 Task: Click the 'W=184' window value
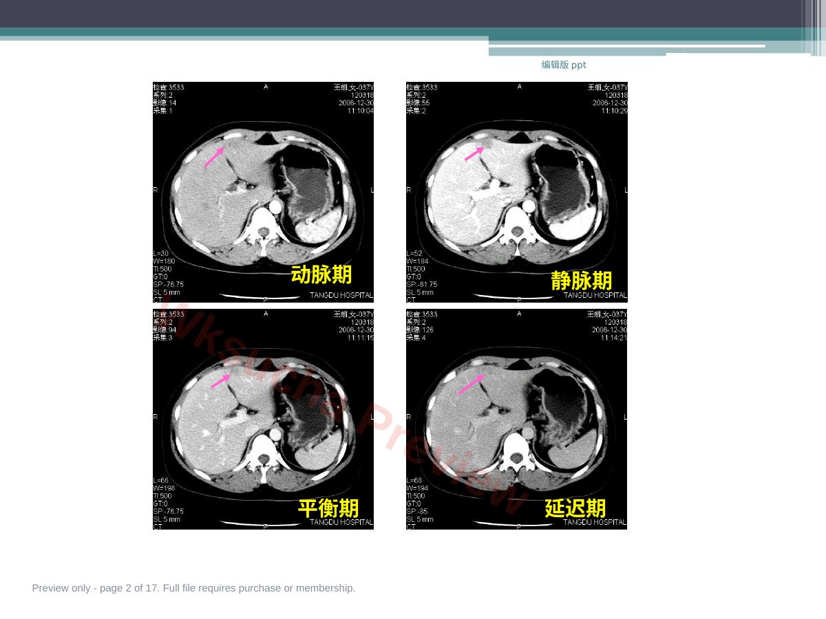(417, 261)
